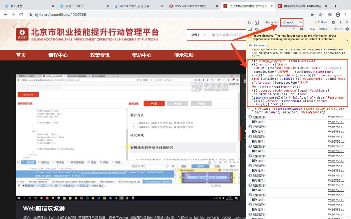Switch to the CSDN博客 browser tab
This screenshot has height=219, width=351.
tap(302, 6)
